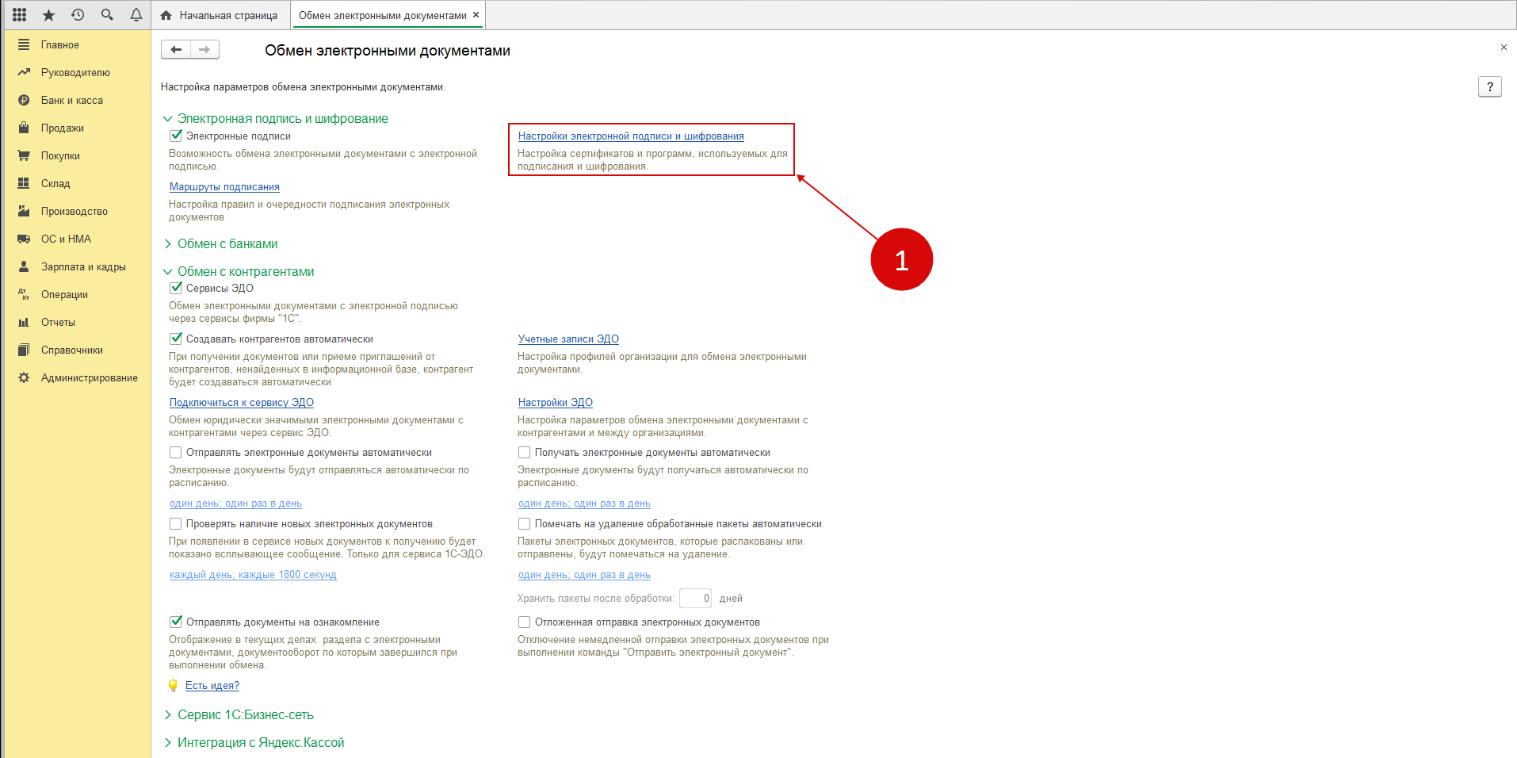Click Подключиться к сервису ЭДО link
The image size is (1517, 758).
pyautogui.click(x=242, y=403)
